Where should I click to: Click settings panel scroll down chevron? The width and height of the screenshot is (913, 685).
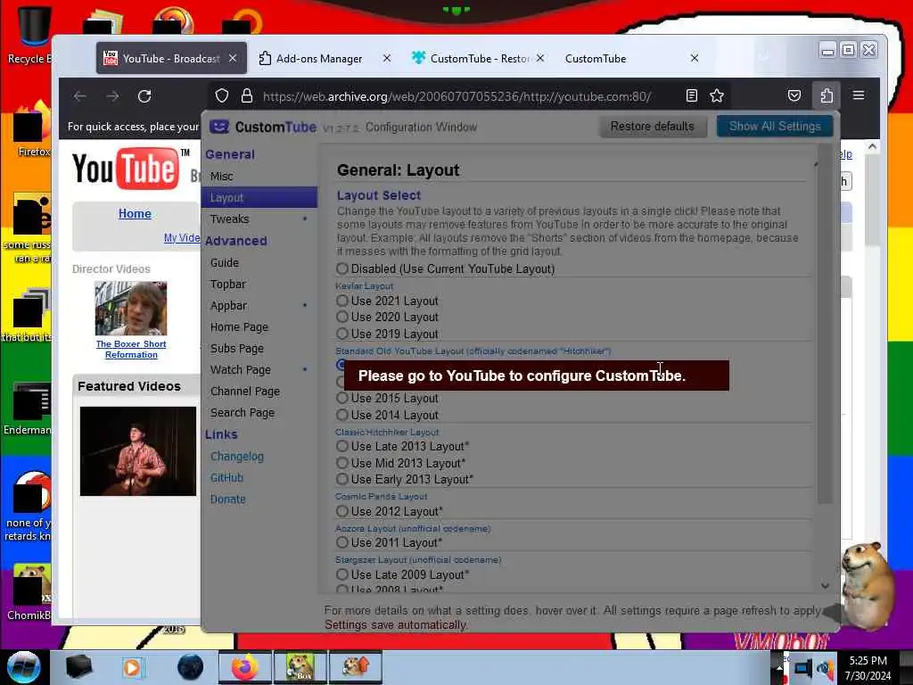(x=825, y=585)
